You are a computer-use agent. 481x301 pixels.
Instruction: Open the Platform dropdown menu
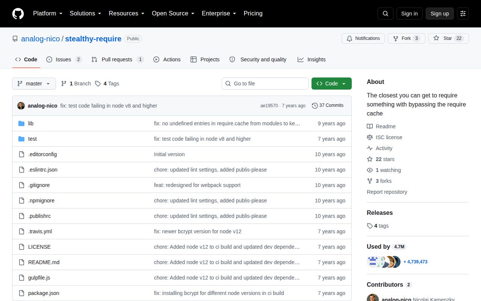tap(48, 14)
